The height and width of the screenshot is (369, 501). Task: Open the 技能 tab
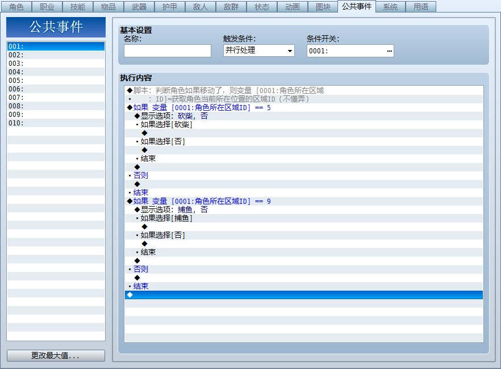78,7
